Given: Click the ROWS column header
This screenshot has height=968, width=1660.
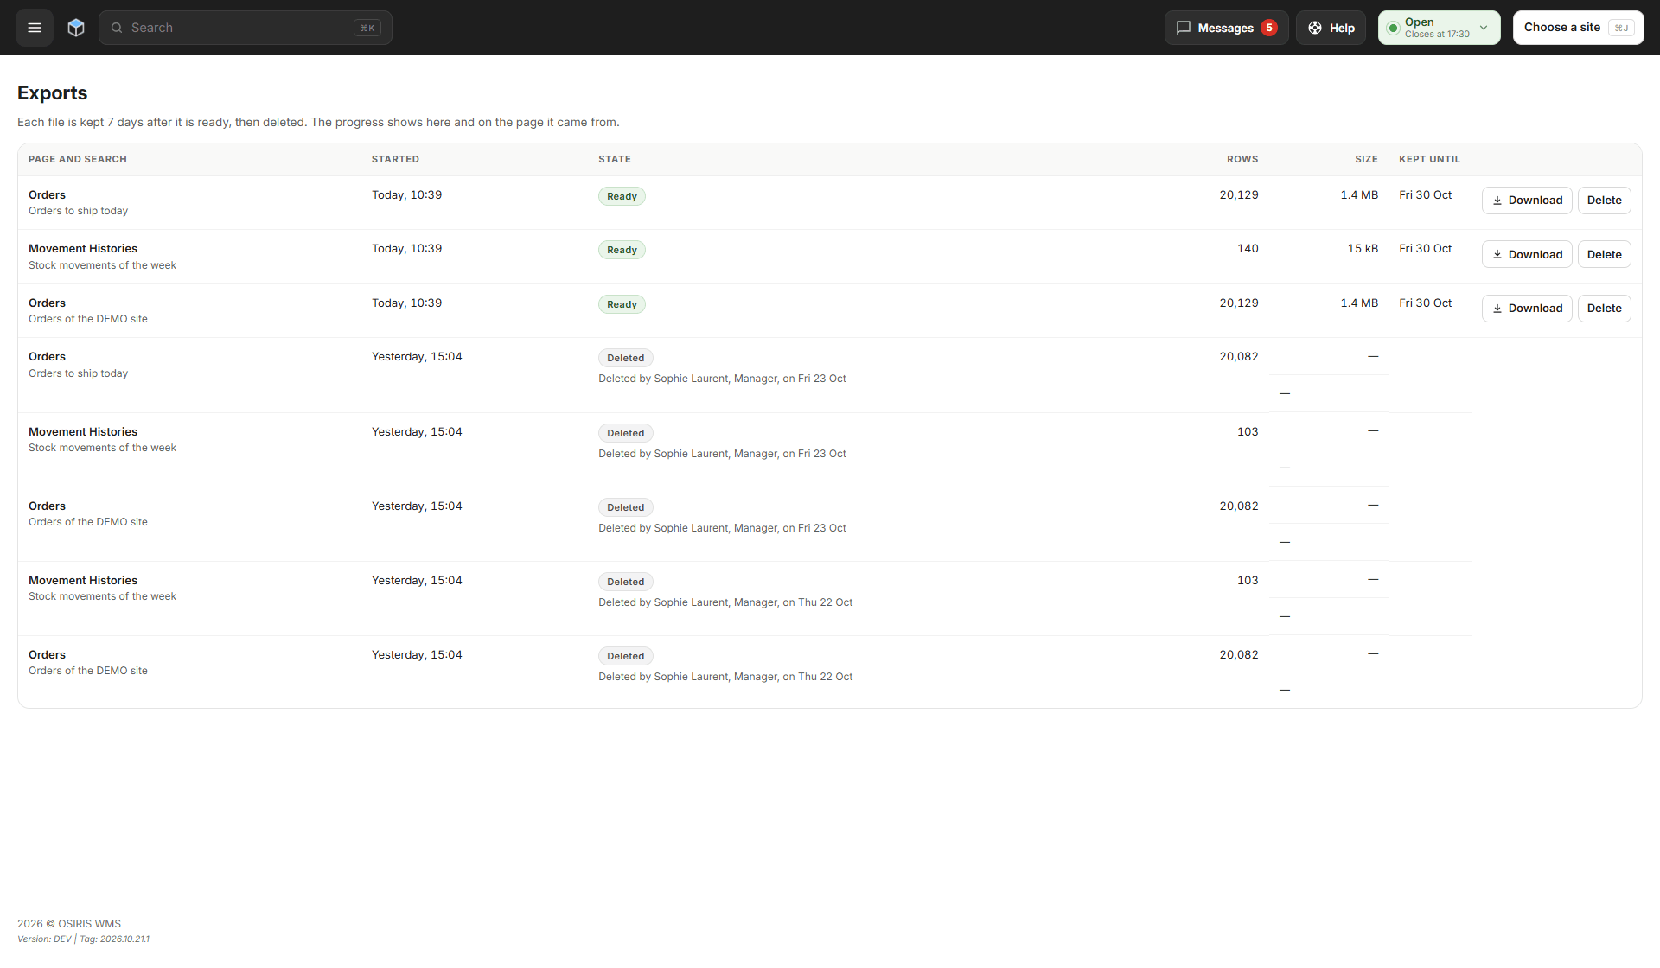Looking at the screenshot, I should click(x=1242, y=159).
